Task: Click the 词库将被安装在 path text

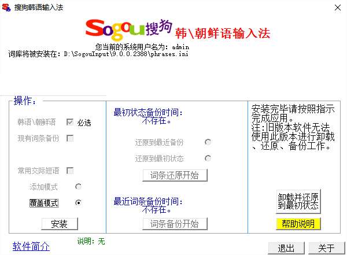Action: (x=98, y=54)
